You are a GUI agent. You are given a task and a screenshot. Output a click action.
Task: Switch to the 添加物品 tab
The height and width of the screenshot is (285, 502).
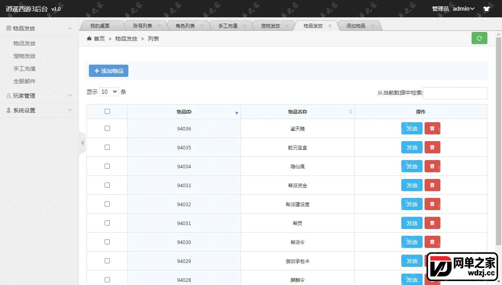(356, 26)
